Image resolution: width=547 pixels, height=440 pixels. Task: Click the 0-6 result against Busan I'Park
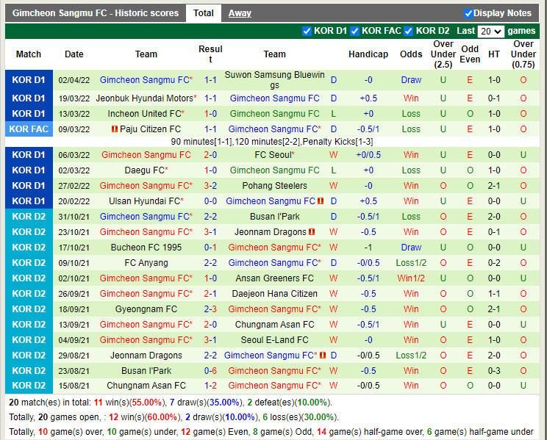pyautogui.click(x=210, y=371)
